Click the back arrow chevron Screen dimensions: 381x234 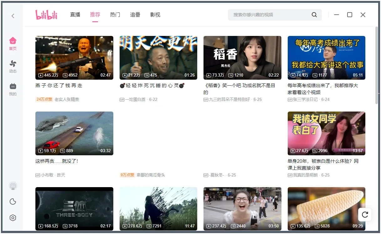(x=13, y=16)
